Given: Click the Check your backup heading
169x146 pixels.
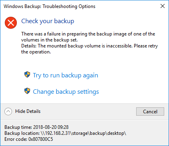Looking at the screenshot, I should (x=48, y=21).
